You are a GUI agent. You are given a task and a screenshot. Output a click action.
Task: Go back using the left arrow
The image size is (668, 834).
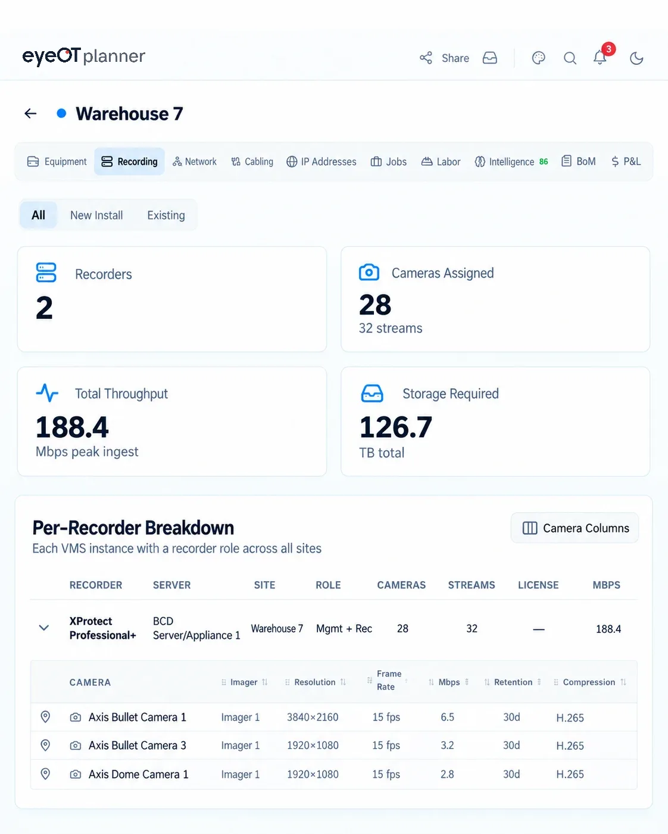[x=30, y=113]
